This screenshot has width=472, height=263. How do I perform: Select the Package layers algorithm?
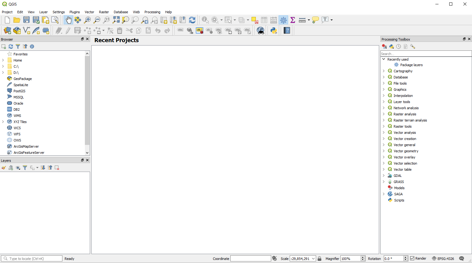pyautogui.click(x=411, y=65)
